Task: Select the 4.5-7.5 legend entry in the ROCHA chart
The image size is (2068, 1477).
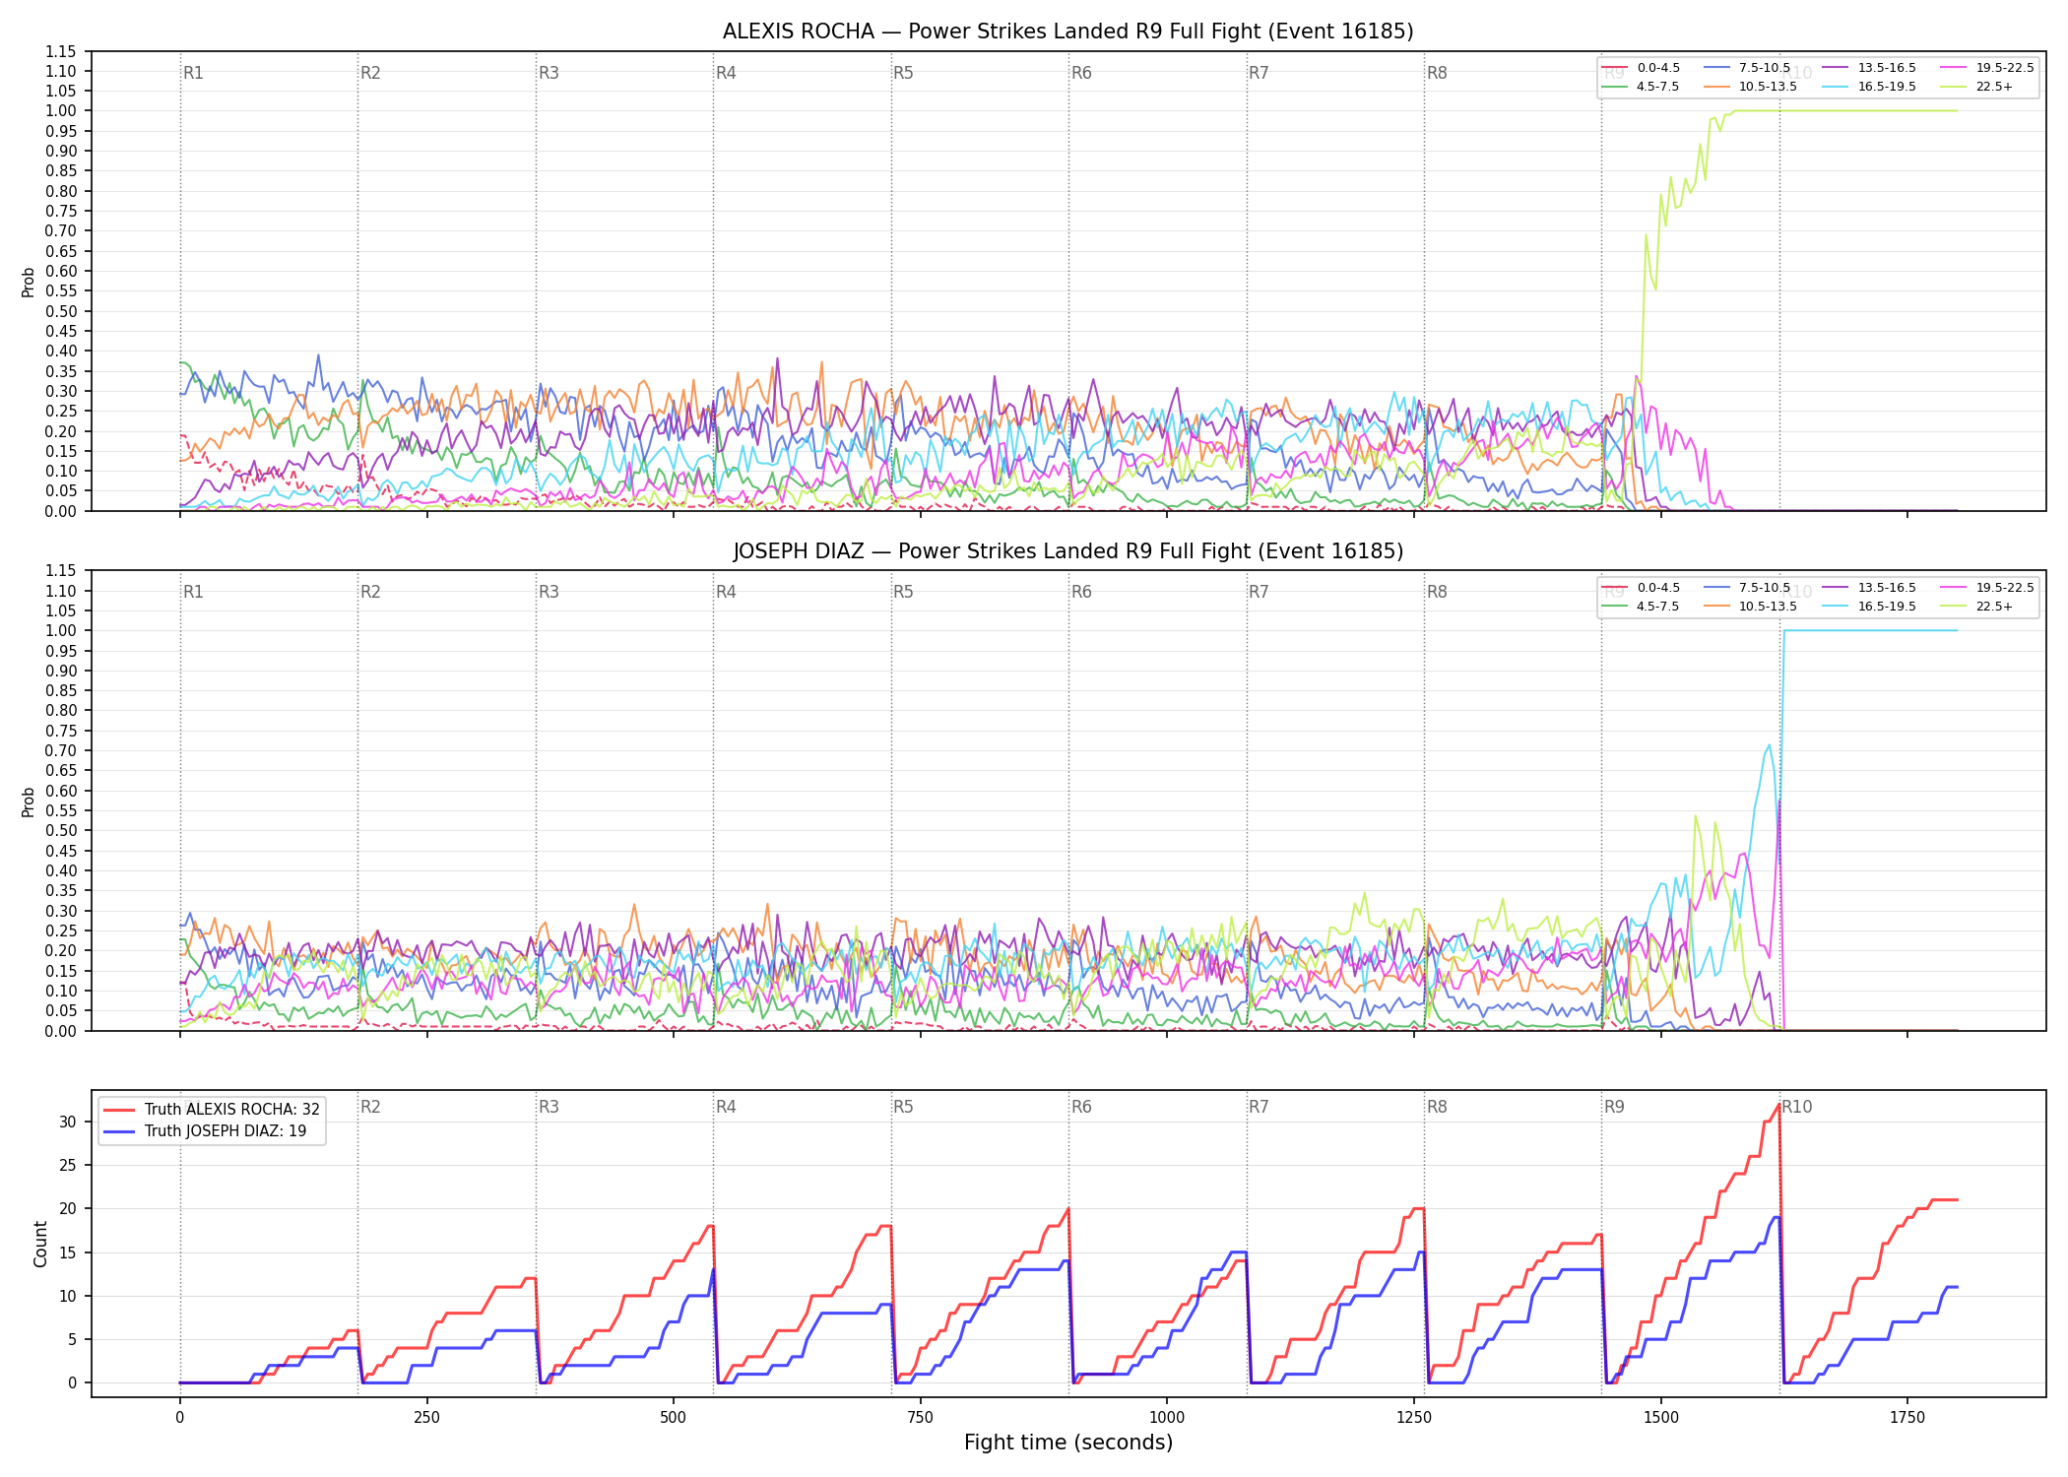Action: pyautogui.click(x=1642, y=87)
